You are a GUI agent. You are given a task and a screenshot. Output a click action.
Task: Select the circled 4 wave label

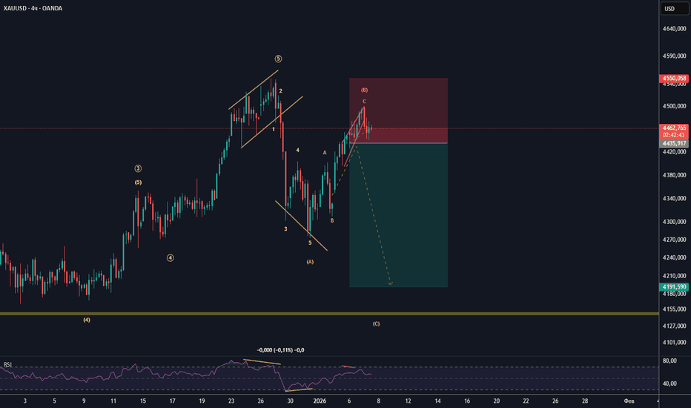pyautogui.click(x=170, y=258)
